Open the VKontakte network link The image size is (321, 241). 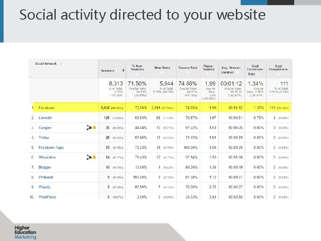pos(47,158)
